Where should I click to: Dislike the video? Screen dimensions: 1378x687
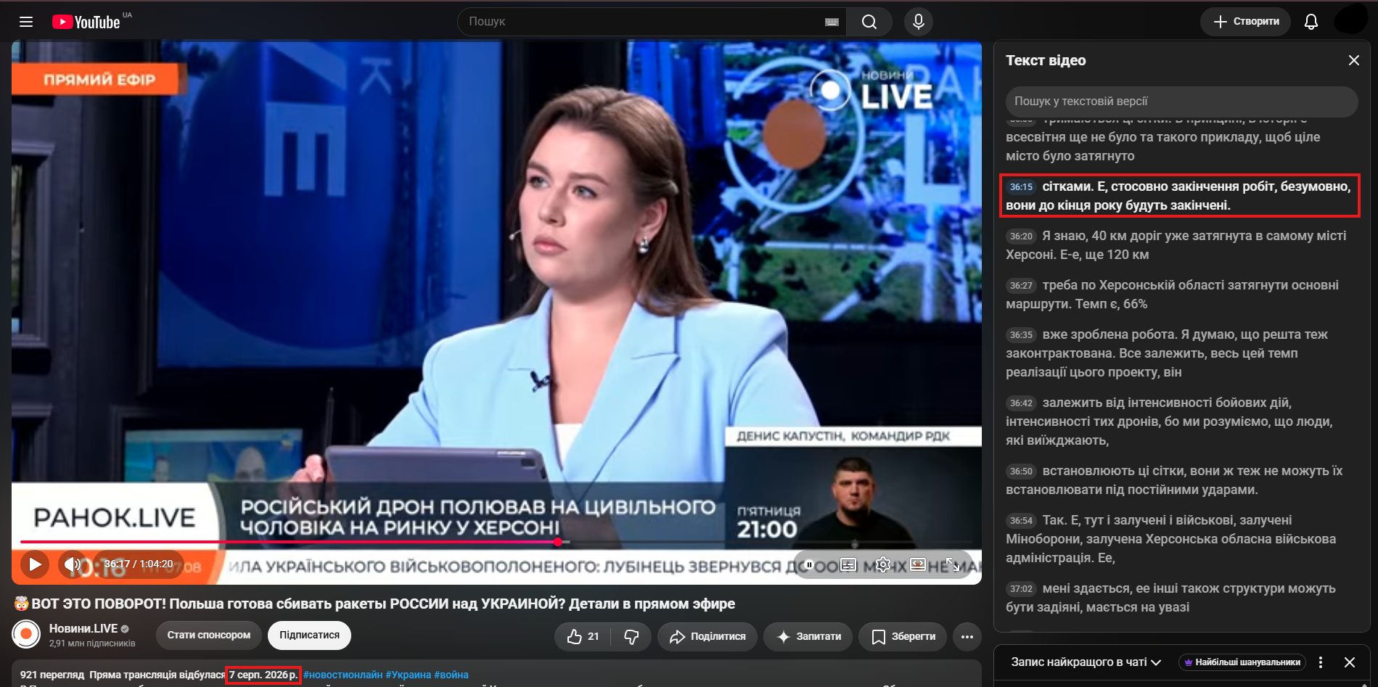631,636
